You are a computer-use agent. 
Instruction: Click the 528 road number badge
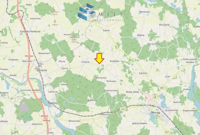tap(162, 88)
